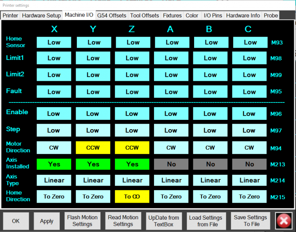Click Save Settings To File
296x232 pixels.
click(250, 221)
